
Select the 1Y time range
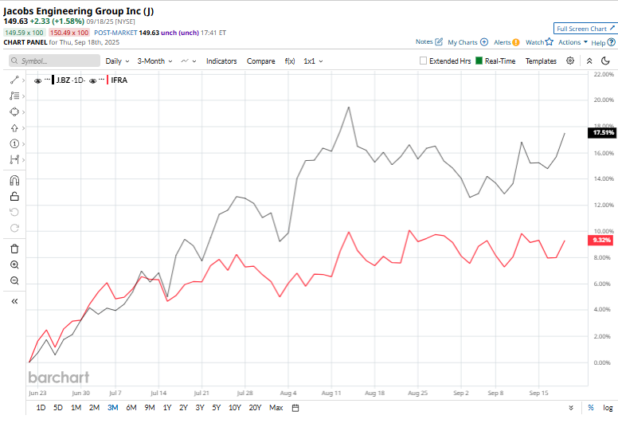(x=167, y=408)
